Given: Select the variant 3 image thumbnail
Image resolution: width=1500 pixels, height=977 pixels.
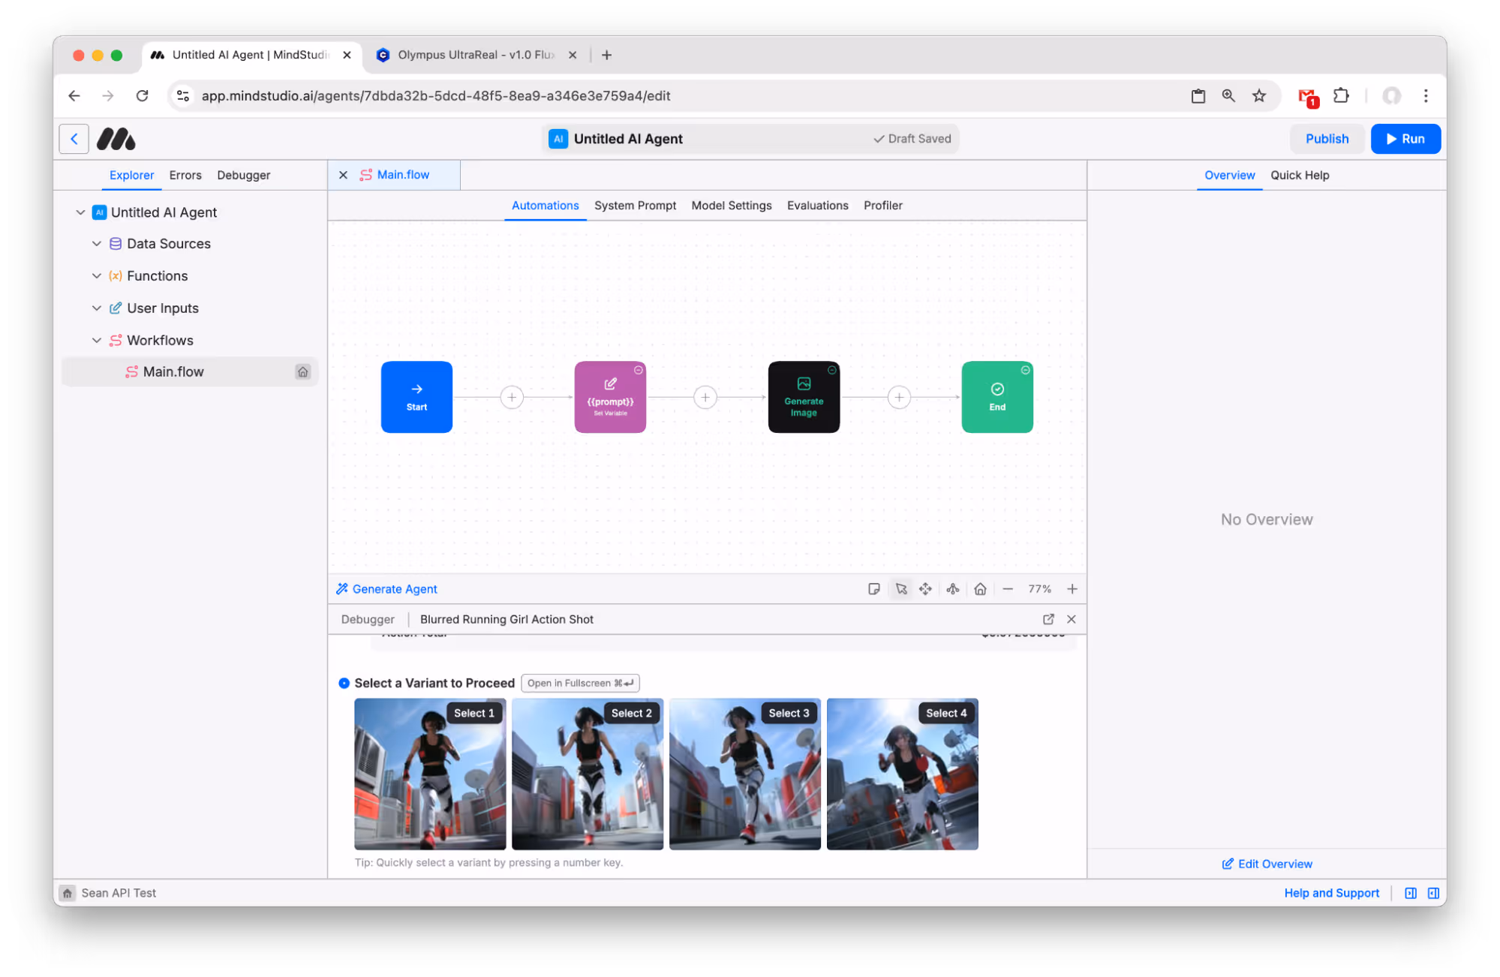Looking at the screenshot, I should point(744,774).
